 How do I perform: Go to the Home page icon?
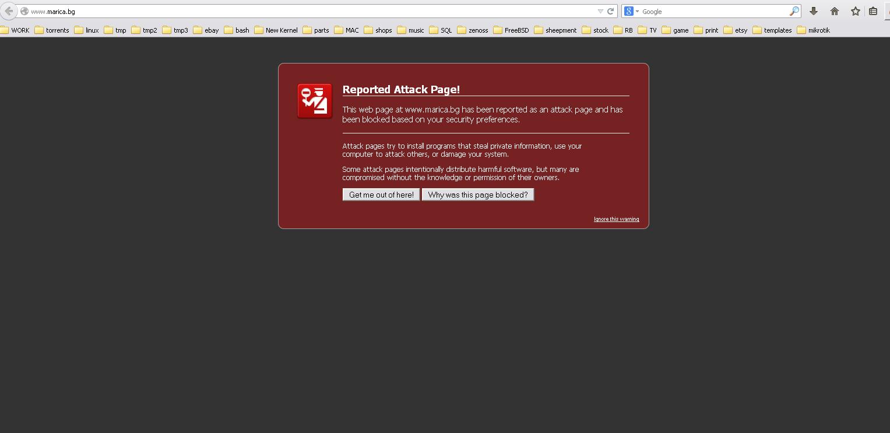pyautogui.click(x=835, y=11)
